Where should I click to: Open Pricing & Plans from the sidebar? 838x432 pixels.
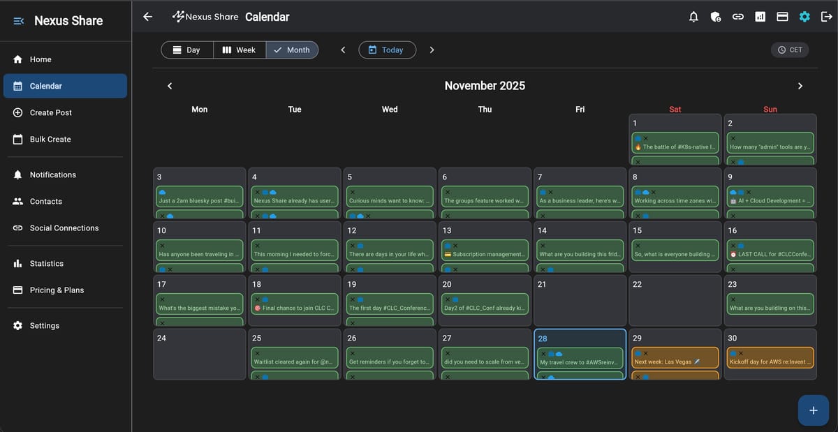(x=56, y=290)
